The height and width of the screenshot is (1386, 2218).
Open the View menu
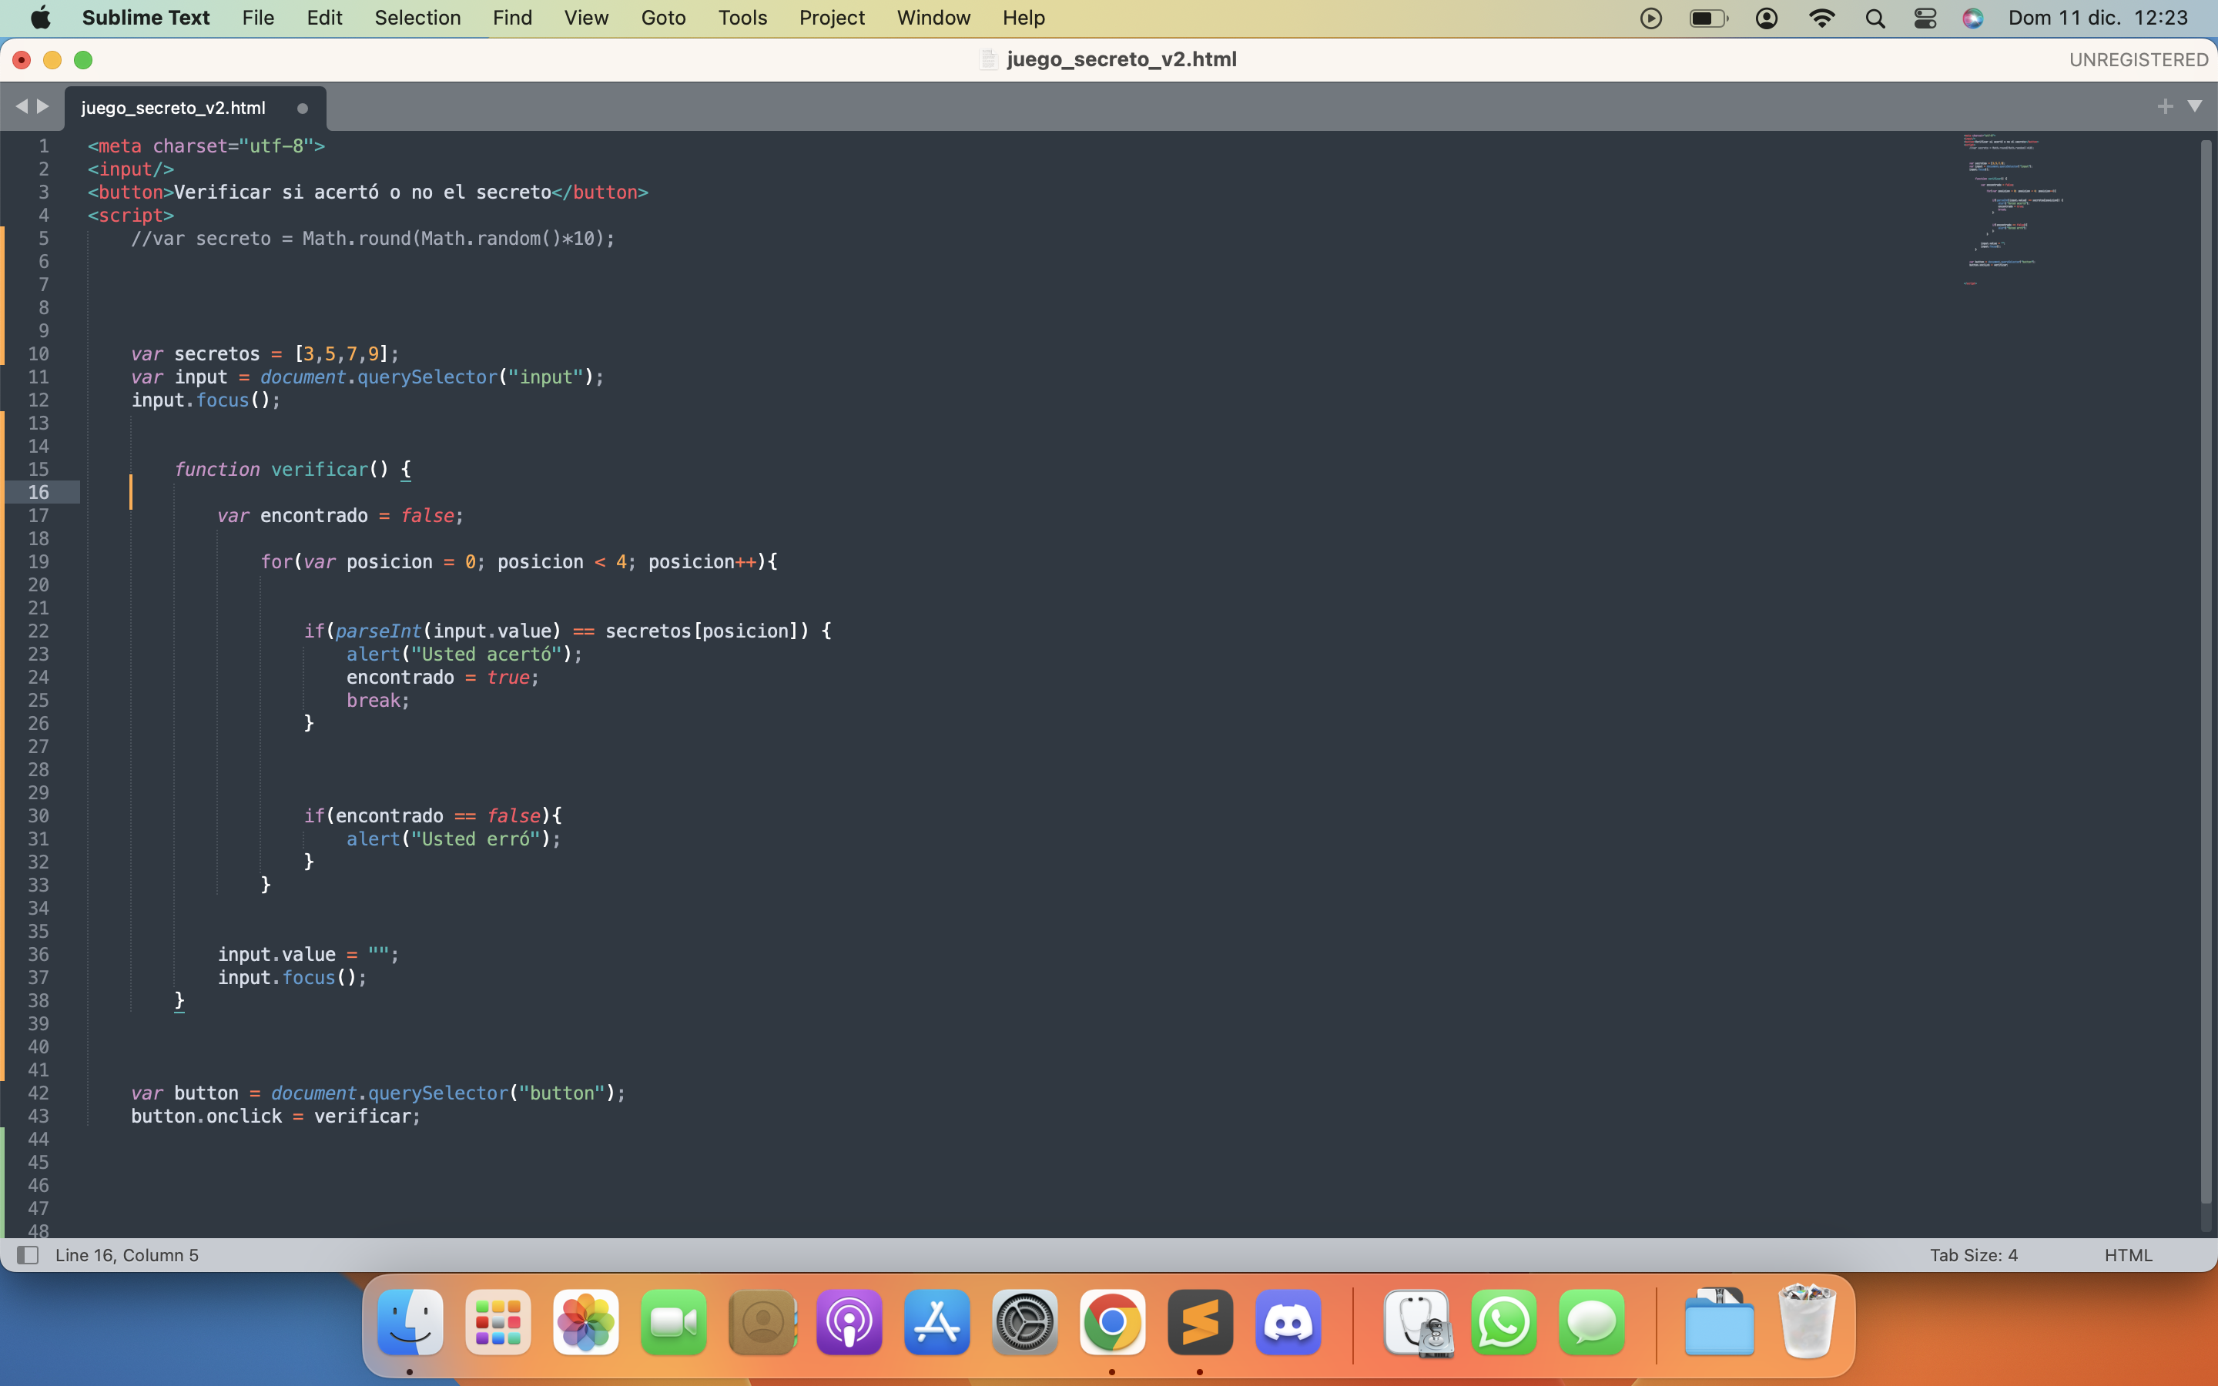(x=585, y=18)
